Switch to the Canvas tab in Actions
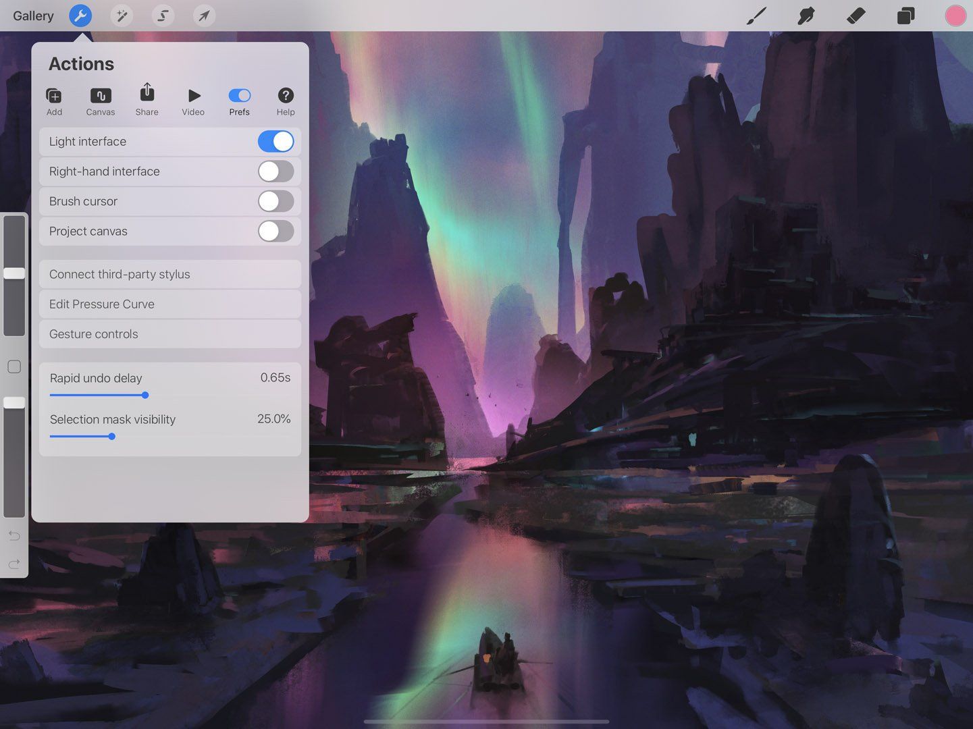 100,100
